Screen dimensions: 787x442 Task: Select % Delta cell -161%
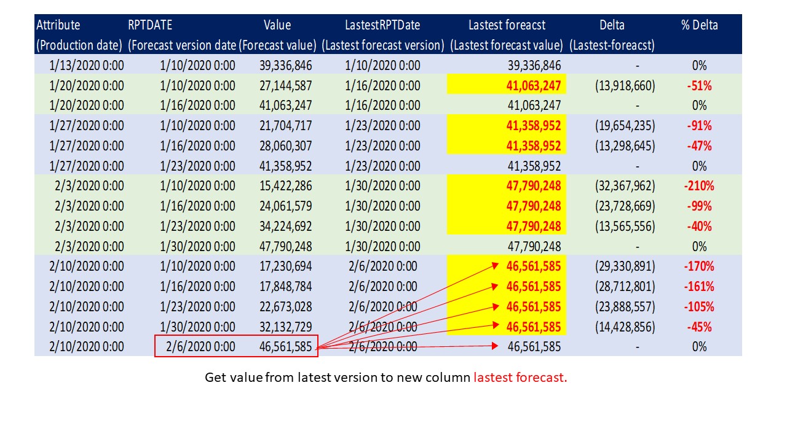(x=699, y=287)
